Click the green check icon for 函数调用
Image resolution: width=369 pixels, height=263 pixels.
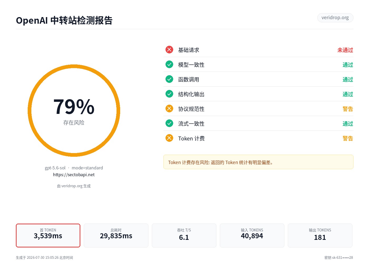pyautogui.click(x=169, y=79)
